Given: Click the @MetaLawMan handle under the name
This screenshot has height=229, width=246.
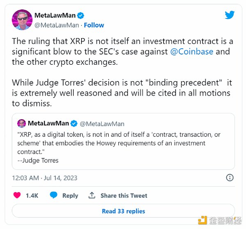Looking at the screenshot, I should [x=57, y=25].
